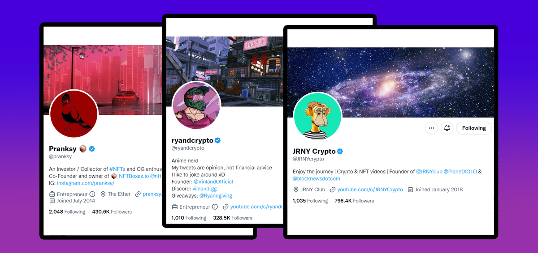The height and width of the screenshot is (253, 538).
Task: Click JRNY Crypto's verified badge
Action: point(340,152)
